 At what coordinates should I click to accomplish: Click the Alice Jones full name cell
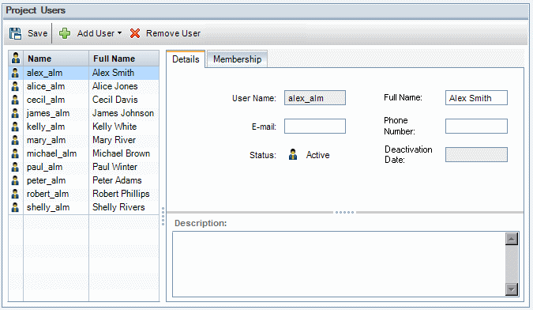[124, 86]
